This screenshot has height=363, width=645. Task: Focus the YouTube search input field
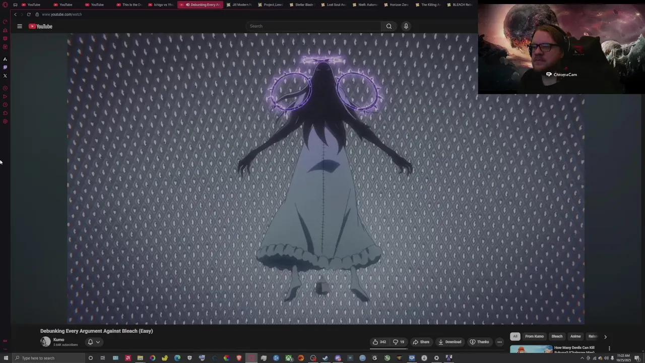(x=313, y=26)
